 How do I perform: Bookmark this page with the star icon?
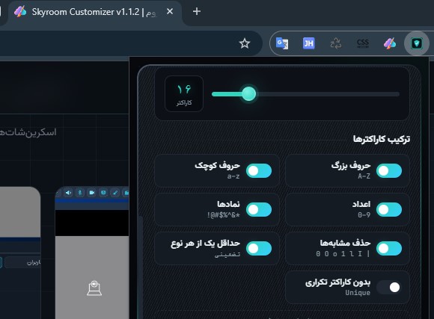click(245, 43)
